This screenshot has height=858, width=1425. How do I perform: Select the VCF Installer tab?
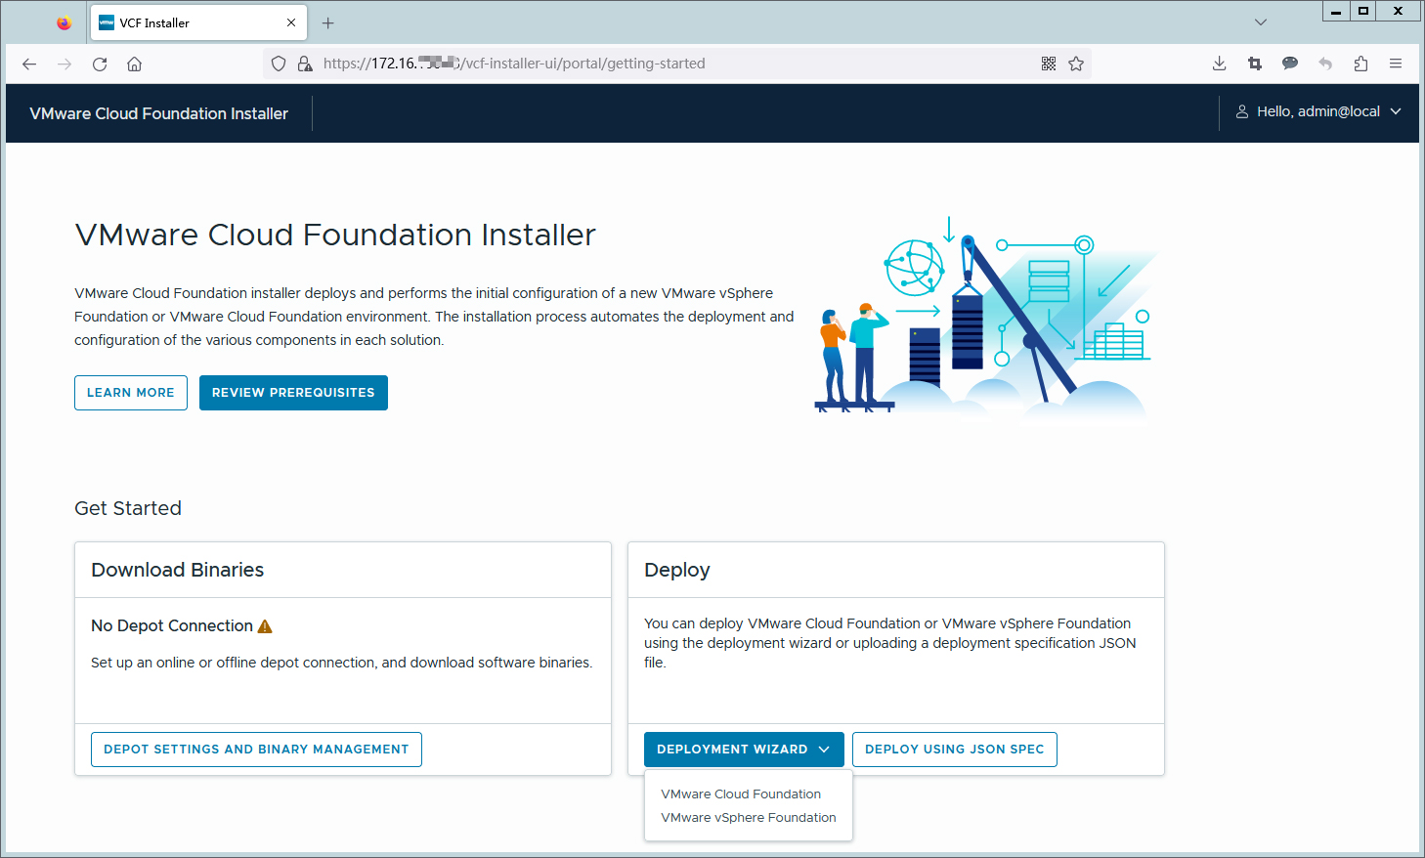point(199,22)
